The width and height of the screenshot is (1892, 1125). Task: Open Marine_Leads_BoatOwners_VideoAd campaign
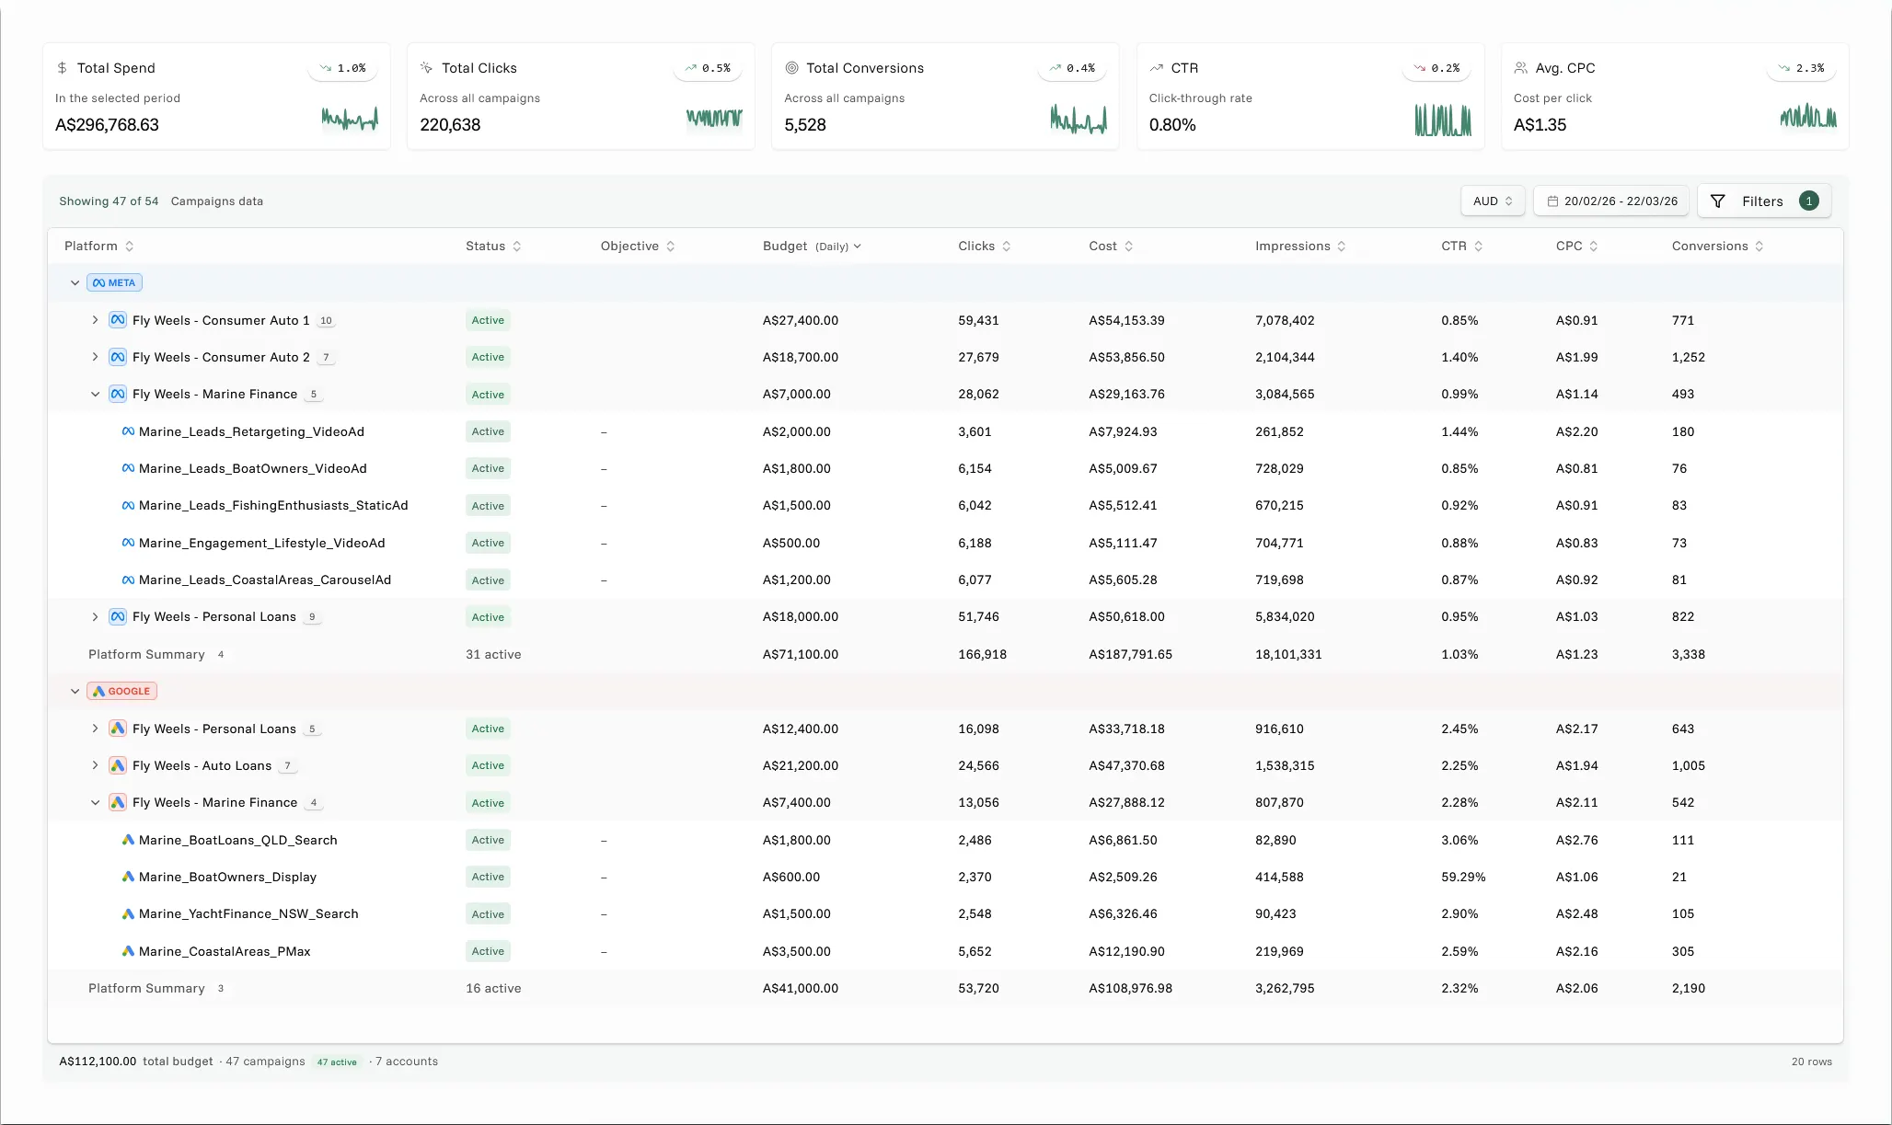pyautogui.click(x=252, y=468)
